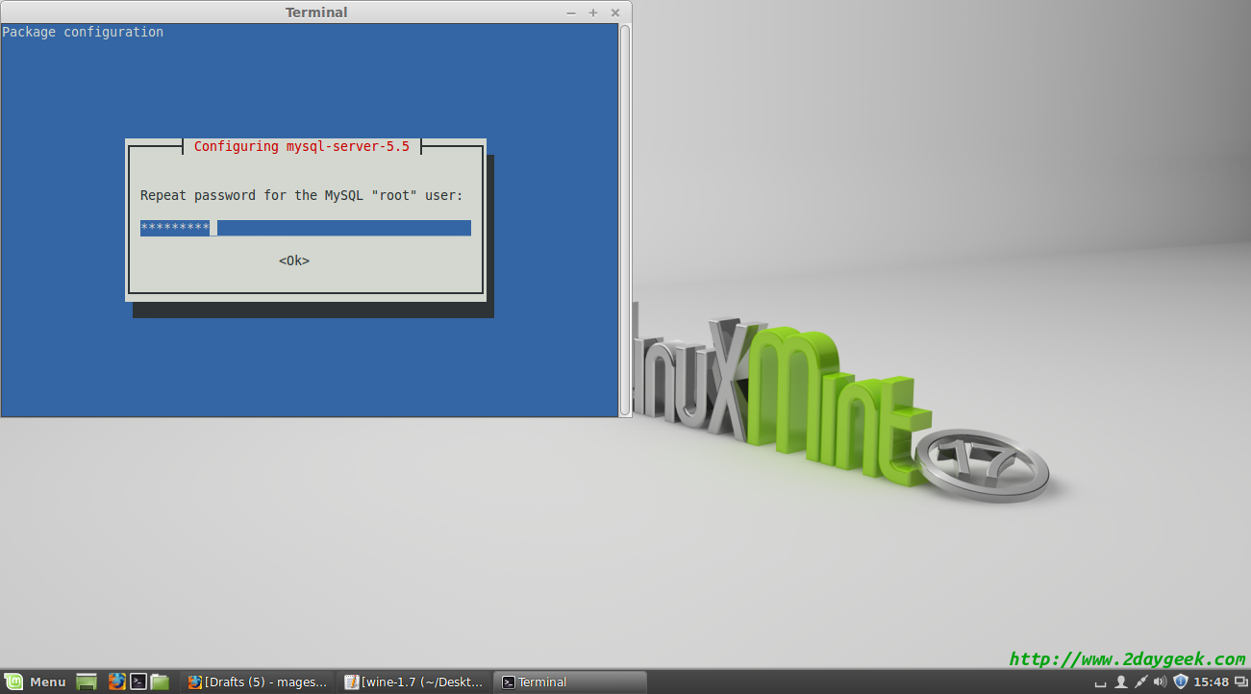
Task: Open the window list icon in panel corner
Action: pos(1240,682)
